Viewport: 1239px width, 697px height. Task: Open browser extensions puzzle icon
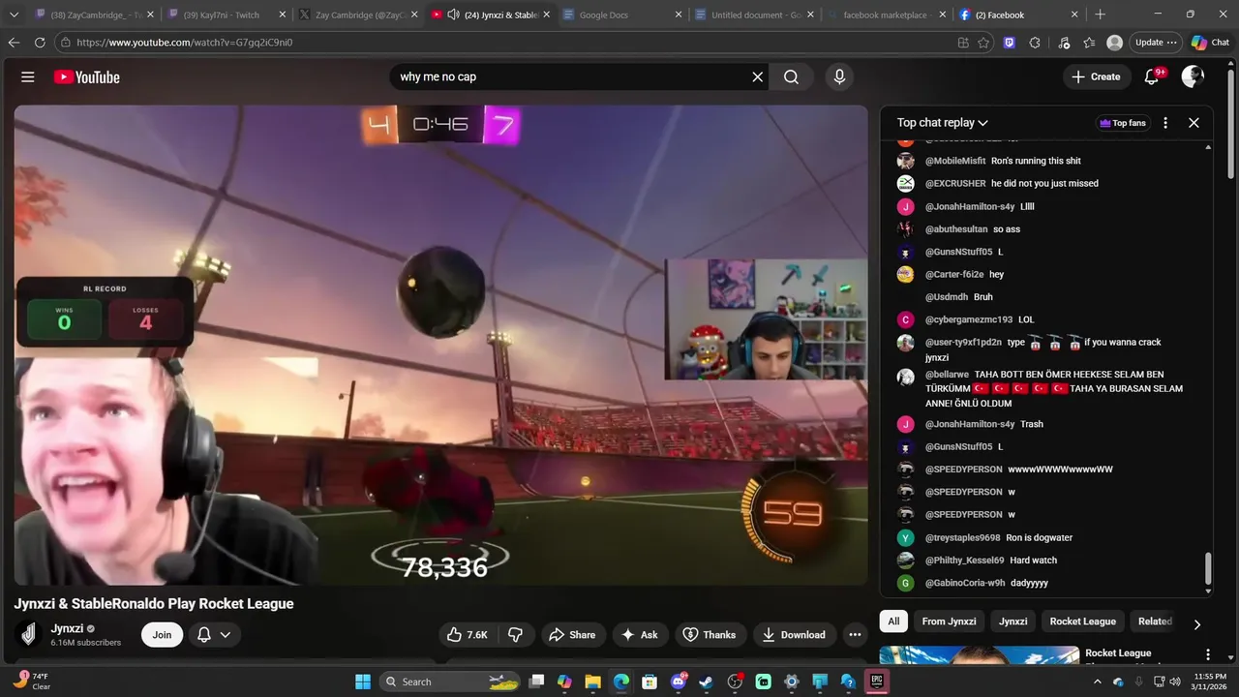click(x=1035, y=43)
